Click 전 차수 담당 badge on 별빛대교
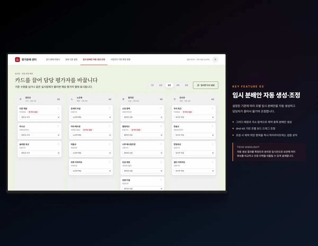Viewport: 318px width, 246px height. [x=136, y=130]
